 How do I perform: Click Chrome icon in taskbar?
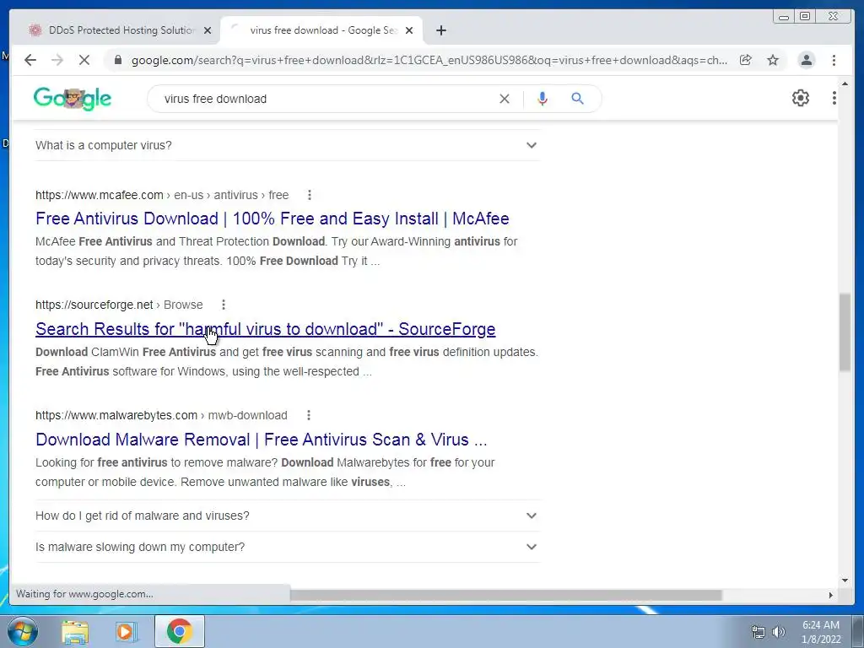coord(179,631)
